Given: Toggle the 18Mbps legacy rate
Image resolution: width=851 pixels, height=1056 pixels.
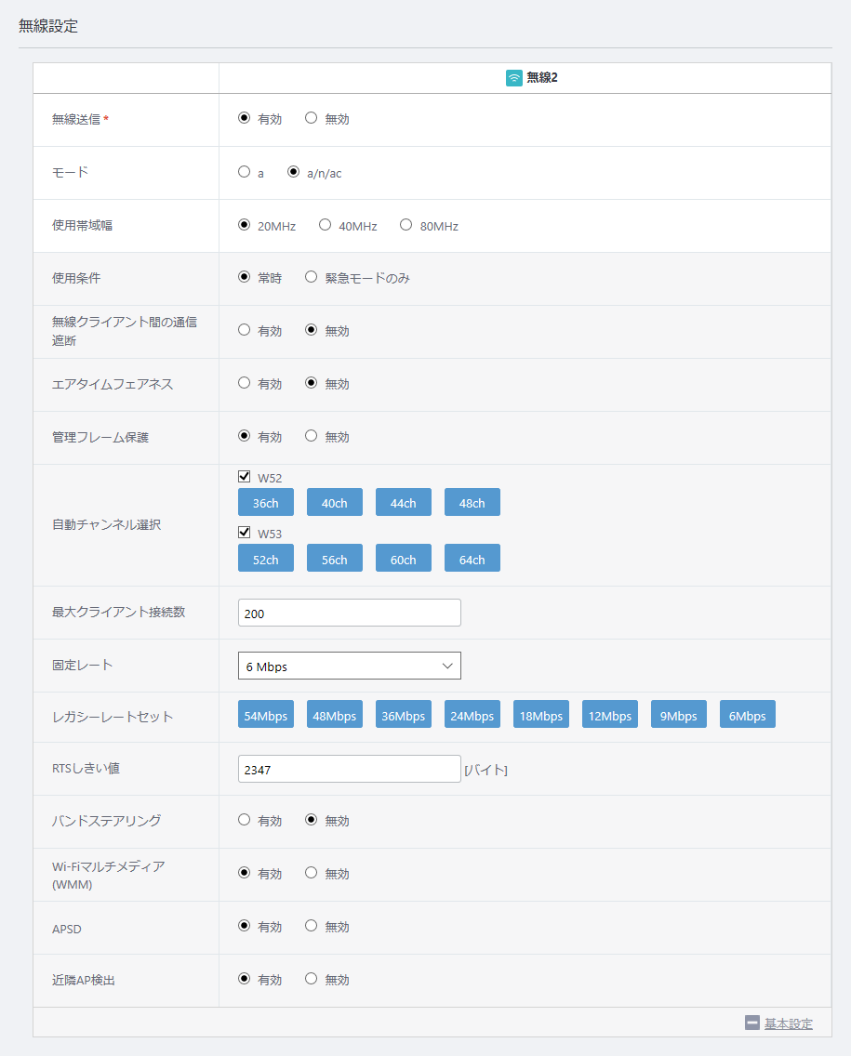Looking at the screenshot, I should [540, 715].
